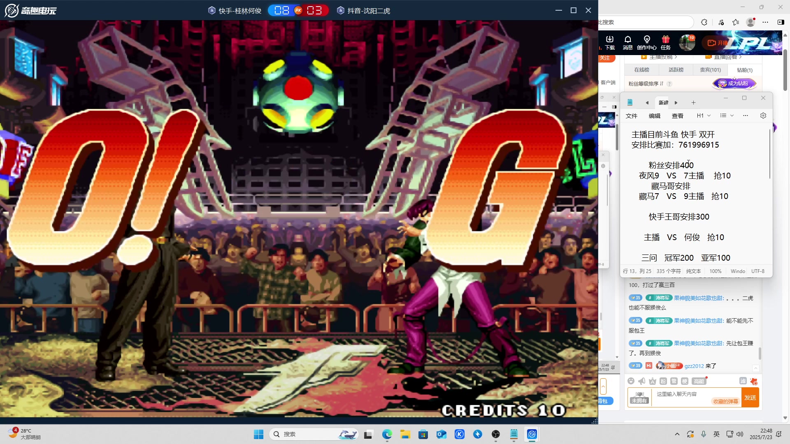Expand the orange chevron panel above 背包
This screenshot has width=790, height=444.
point(603,386)
